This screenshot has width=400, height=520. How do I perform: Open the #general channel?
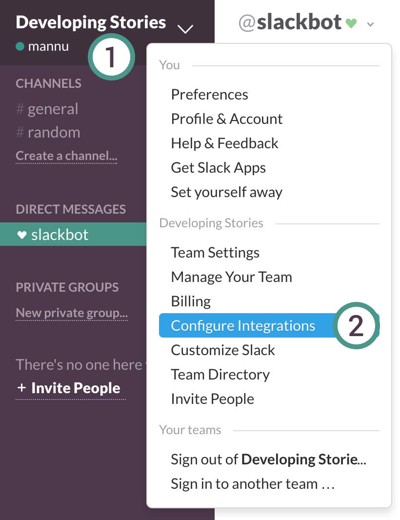[47, 109]
